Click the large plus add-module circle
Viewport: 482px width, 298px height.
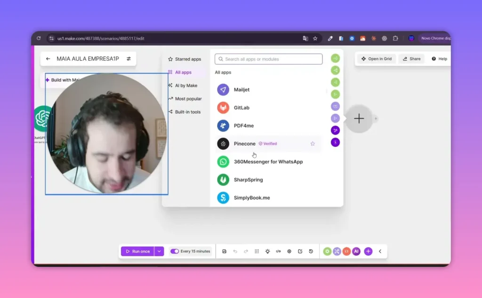(359, 118)
